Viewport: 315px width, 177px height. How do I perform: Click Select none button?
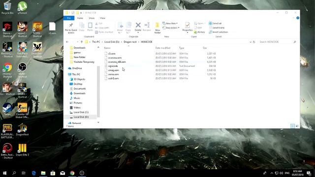point(217,28)
